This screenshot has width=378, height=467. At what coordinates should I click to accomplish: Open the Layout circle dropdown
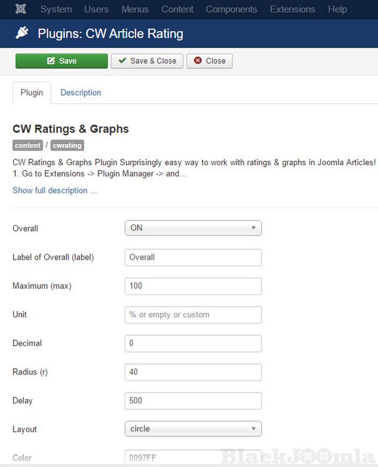tap(193, 429)
